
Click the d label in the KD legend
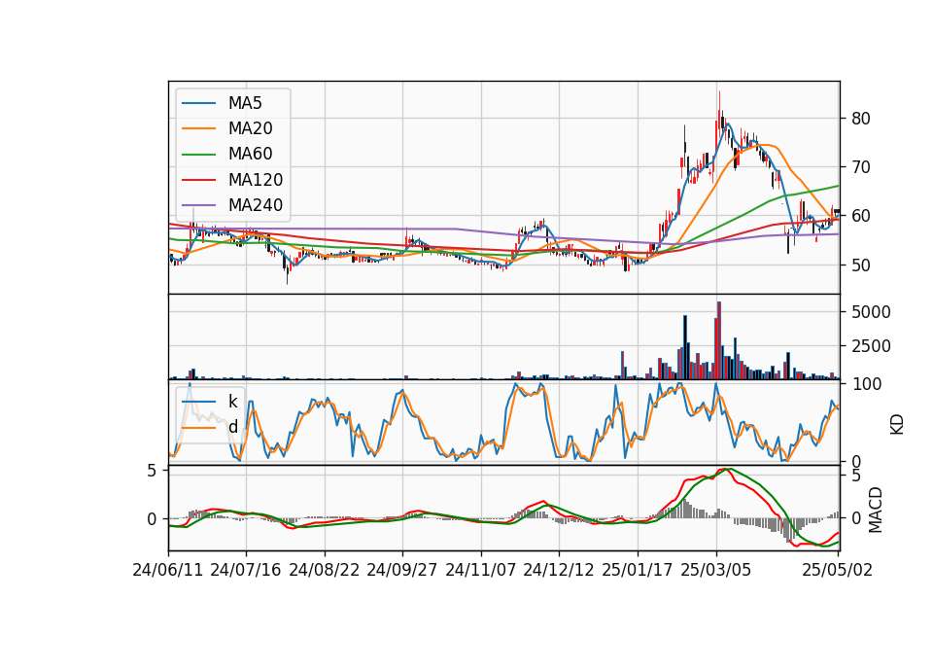[232, 427]
